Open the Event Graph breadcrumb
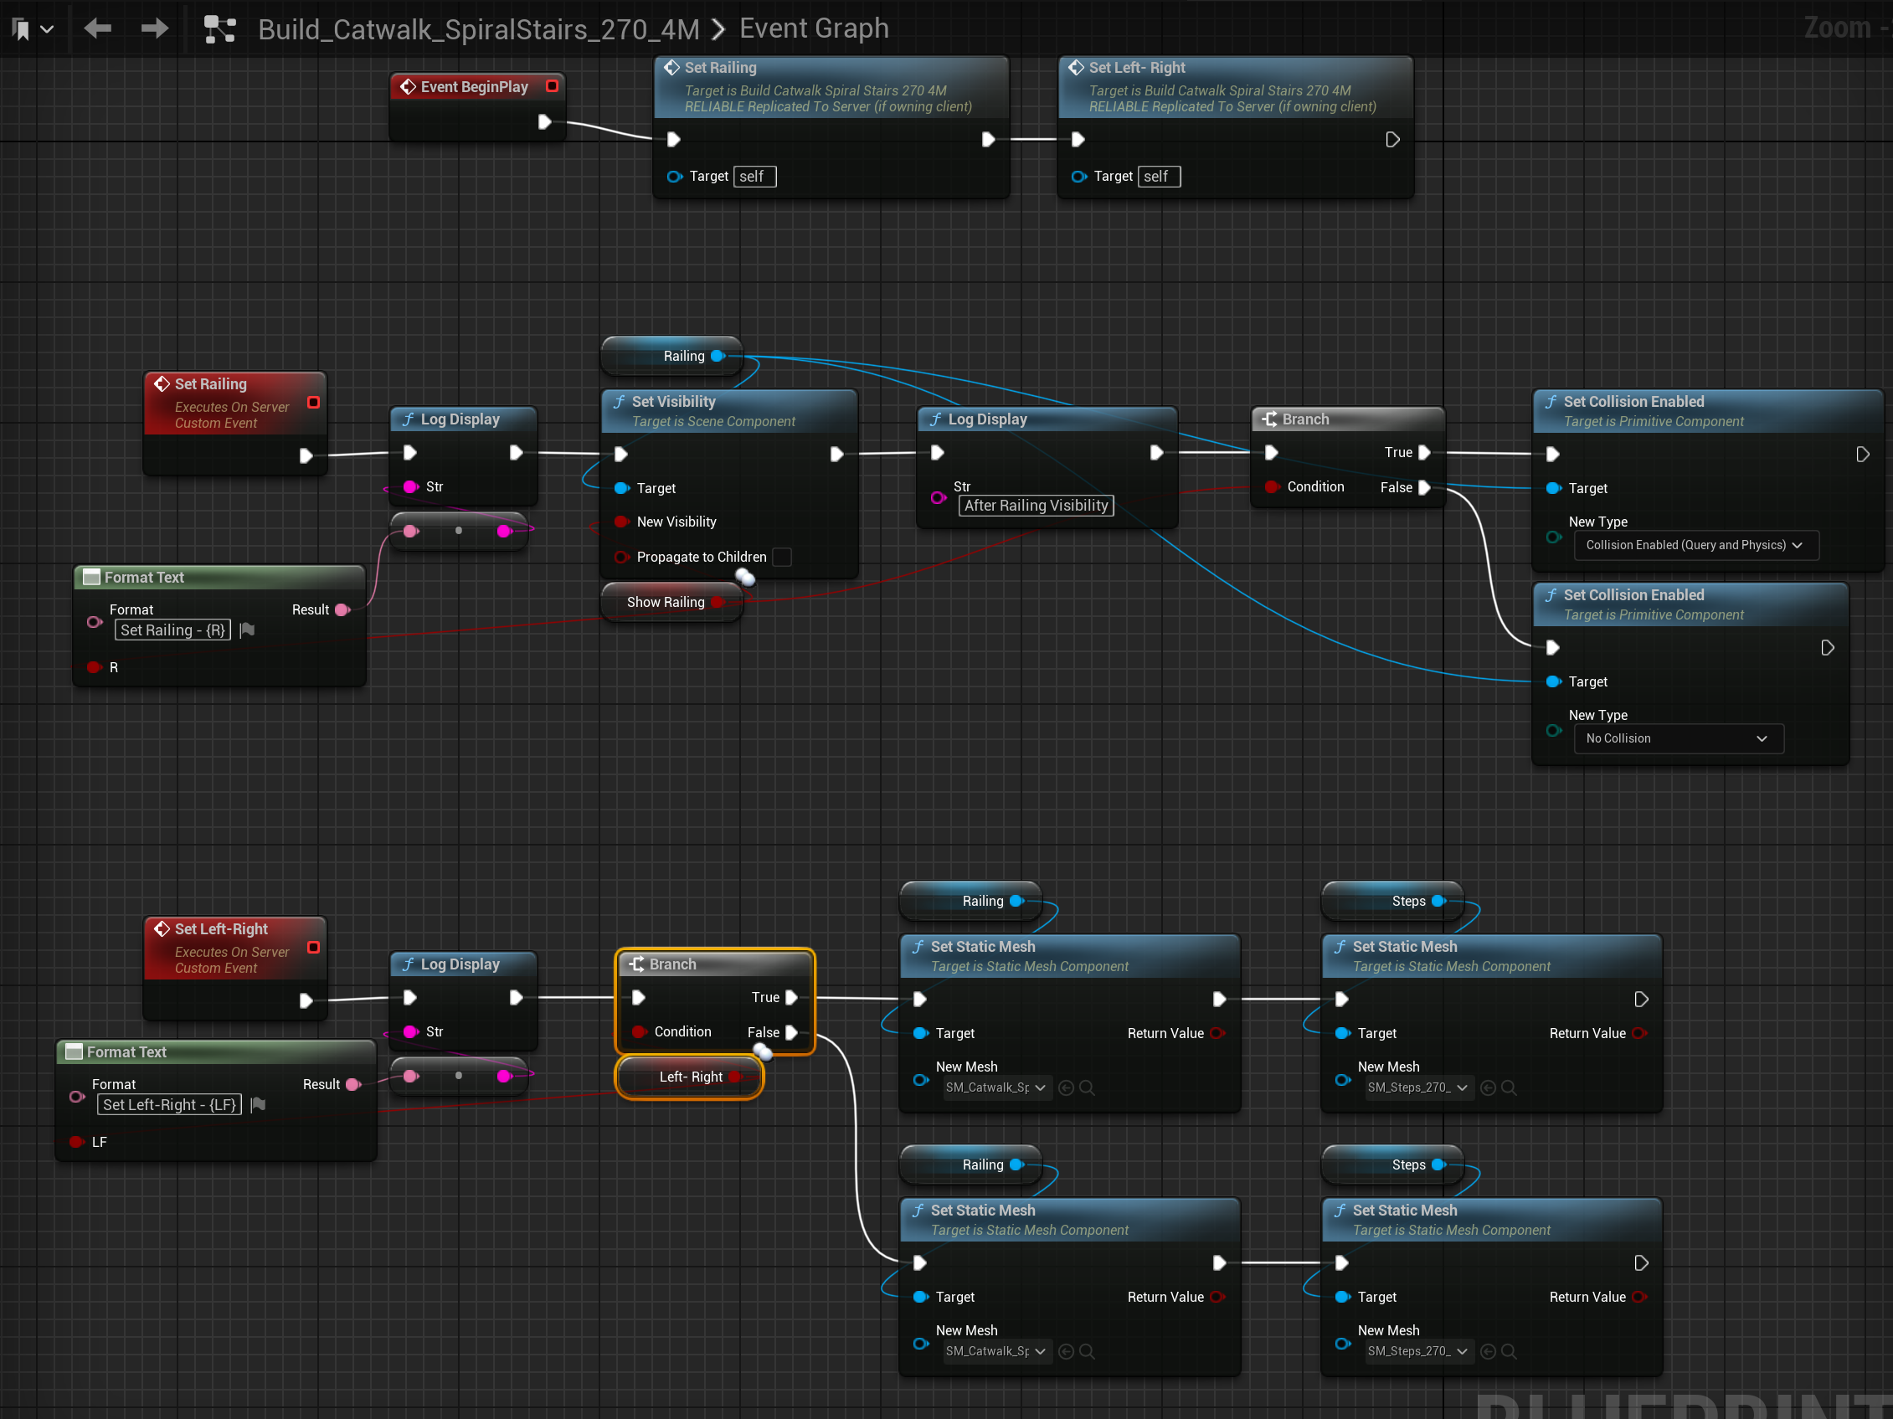The height and width of the screenshot is (1419, 1893). tap(814, 28)
